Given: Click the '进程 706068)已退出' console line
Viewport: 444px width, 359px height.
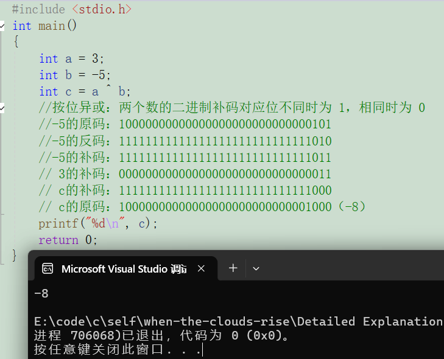Looking at the screenshot, I should [x=161, y=336].
